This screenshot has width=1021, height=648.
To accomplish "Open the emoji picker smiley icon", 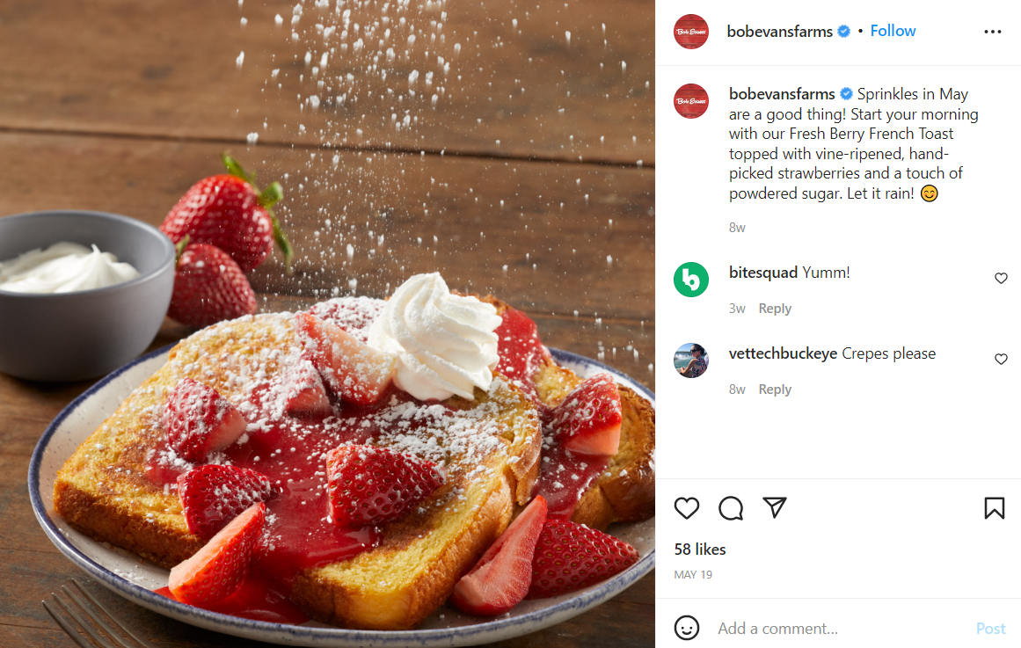I will [x=686, y=628].
